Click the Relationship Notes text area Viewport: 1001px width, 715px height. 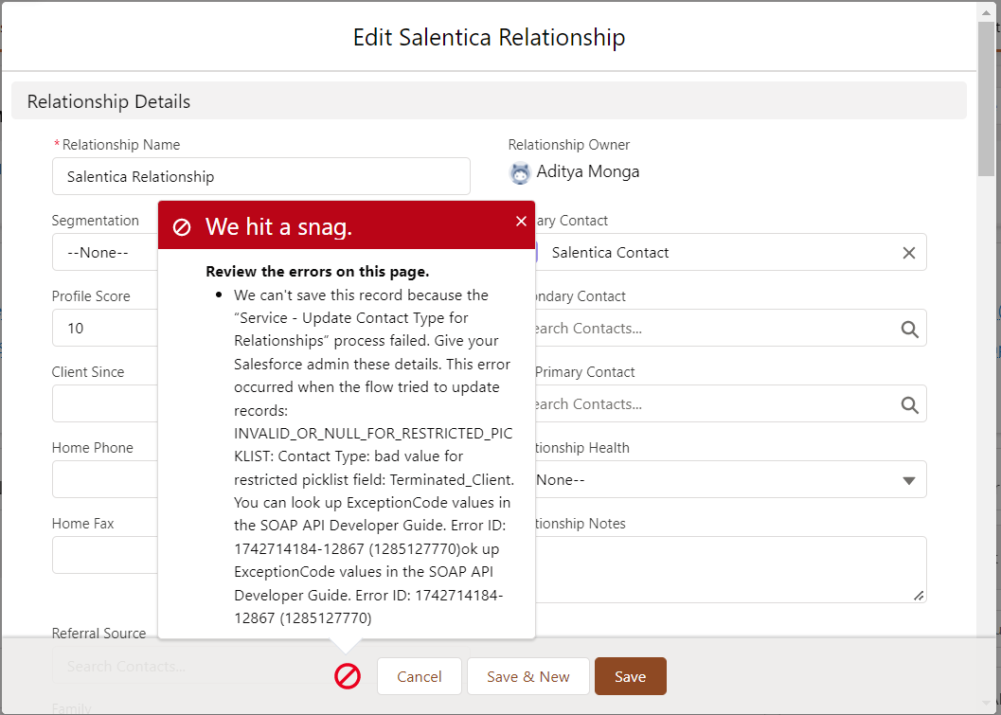coord(730,569)
